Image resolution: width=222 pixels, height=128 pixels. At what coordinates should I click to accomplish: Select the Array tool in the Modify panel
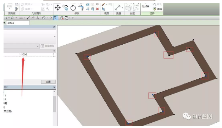point(88,5)
